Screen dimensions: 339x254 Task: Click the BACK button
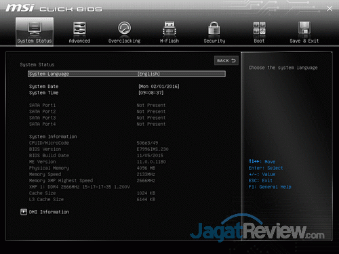tap(226, 60)
